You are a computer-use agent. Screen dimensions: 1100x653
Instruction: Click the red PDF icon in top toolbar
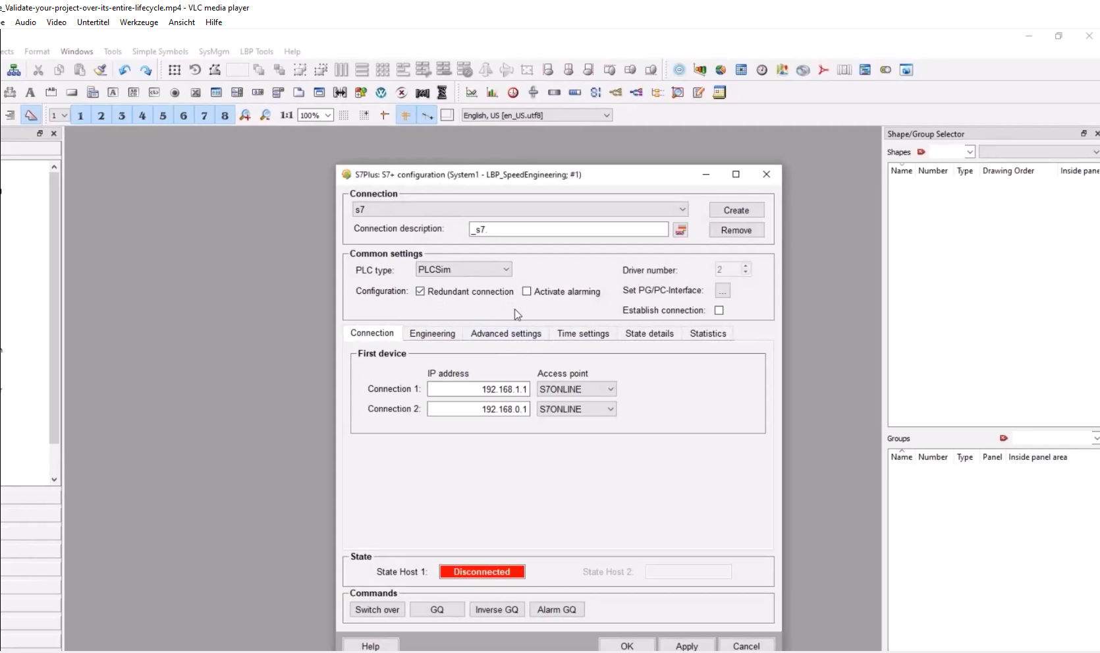click(823, 70)
